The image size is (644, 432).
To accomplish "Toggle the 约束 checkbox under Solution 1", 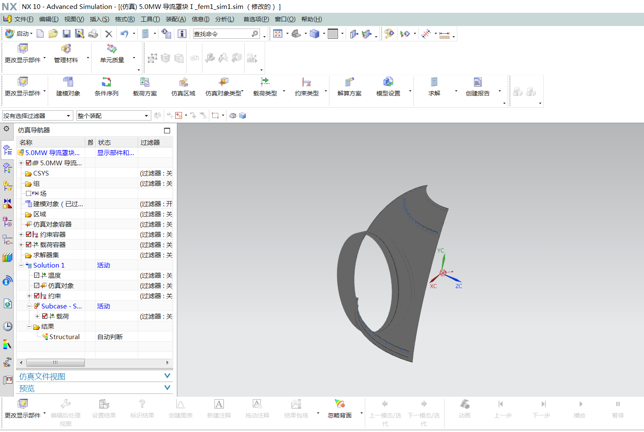I will [37, 296].
